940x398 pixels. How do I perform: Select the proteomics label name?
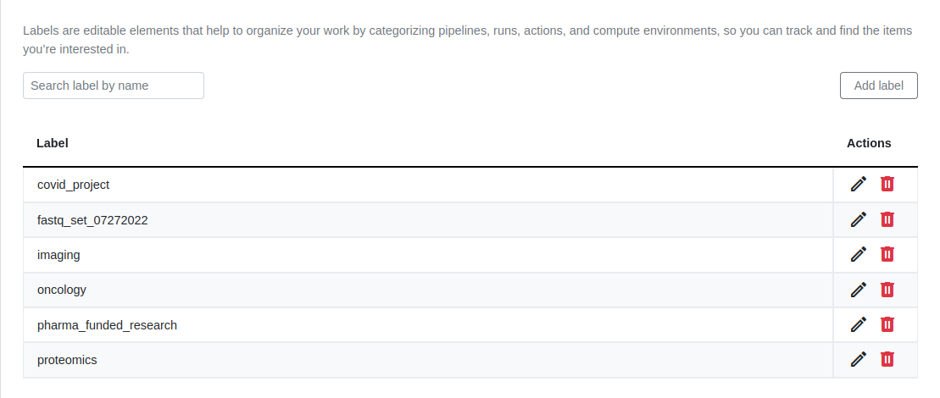click(x=67, y=360)
